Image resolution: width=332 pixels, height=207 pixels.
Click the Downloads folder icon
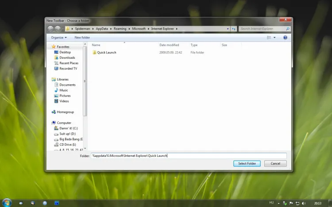(x=56, y=58)
